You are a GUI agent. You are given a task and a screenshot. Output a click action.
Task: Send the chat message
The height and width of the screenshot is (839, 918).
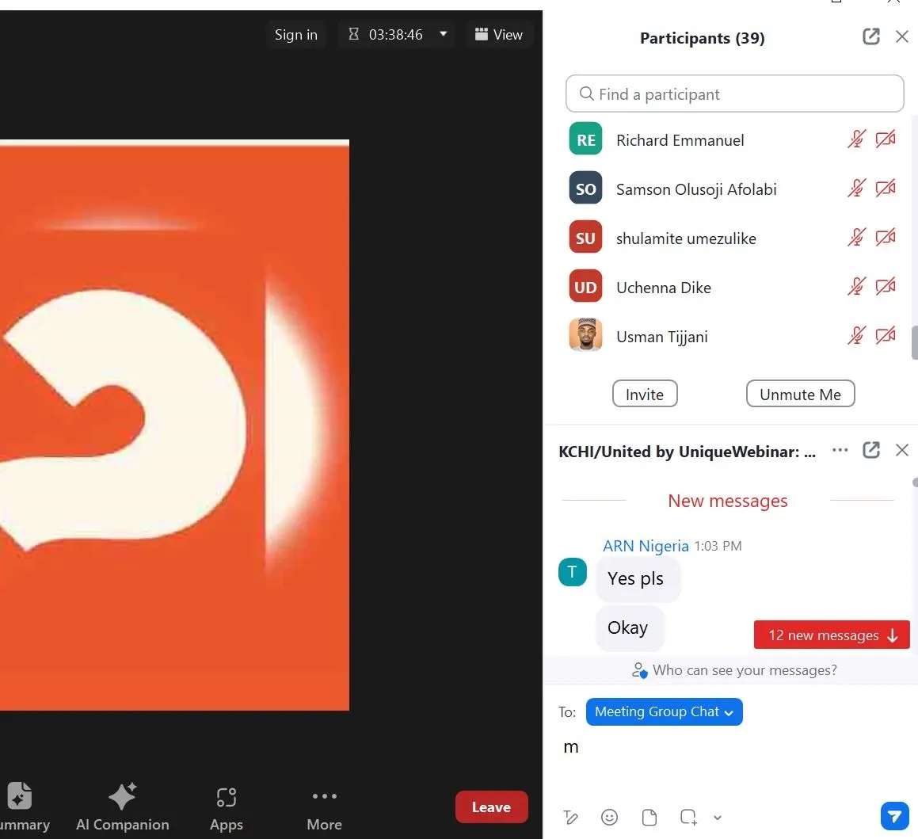[x=894, y=815]
